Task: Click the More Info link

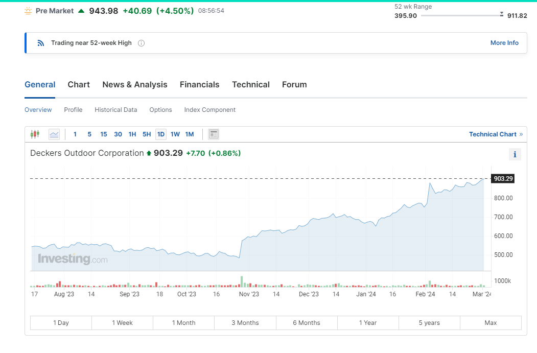Action: tap(504, 43)
